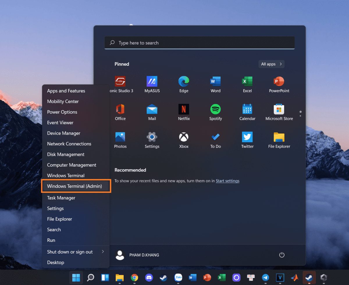This screenshot has width=349, height=285.
Task: Expand the Shut down or sign out submenu
Action: [x=76, y=252]
